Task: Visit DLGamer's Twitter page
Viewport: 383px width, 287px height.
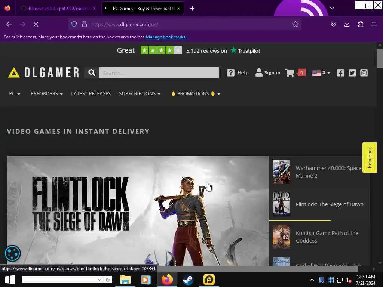Action: [352, 73]
